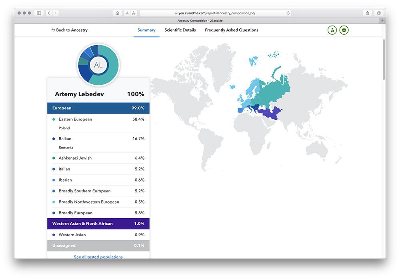Click the Broadly Southern European row

(x=98, y=191)
